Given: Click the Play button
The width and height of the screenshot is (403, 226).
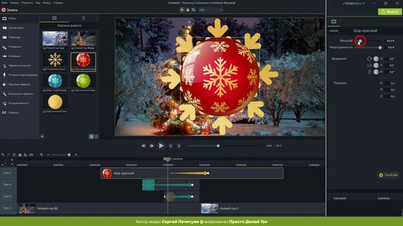Looking at the screenshot, I should tap(161, 146).
